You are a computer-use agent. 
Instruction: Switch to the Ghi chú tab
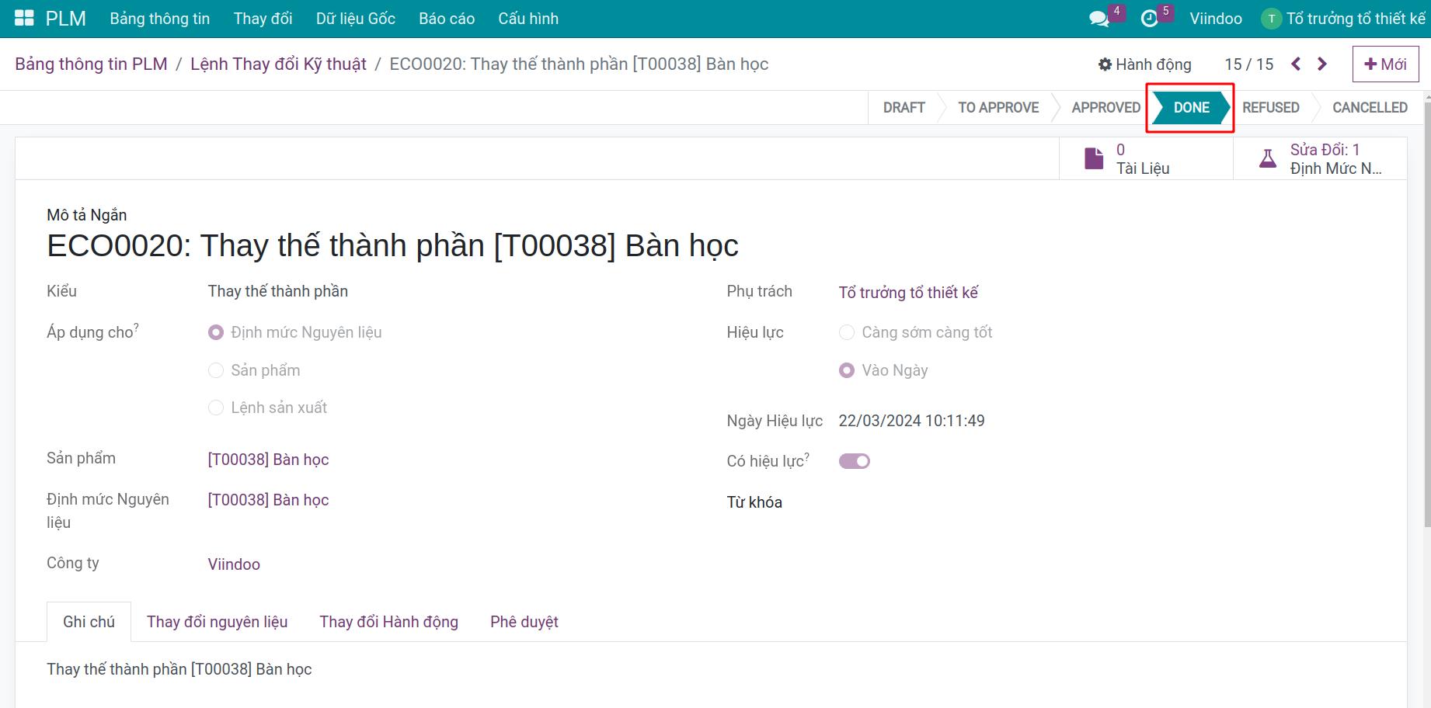click(89, 622)
